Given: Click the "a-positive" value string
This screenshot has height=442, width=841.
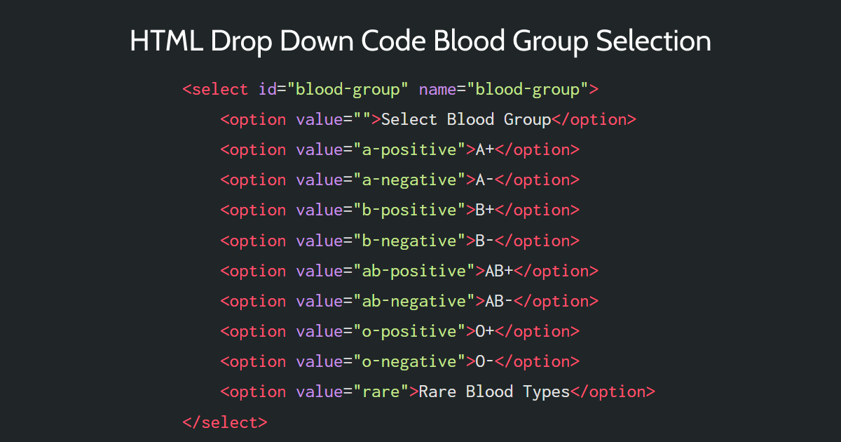Looking at the screenshot, I should click(x=409, y=150).
